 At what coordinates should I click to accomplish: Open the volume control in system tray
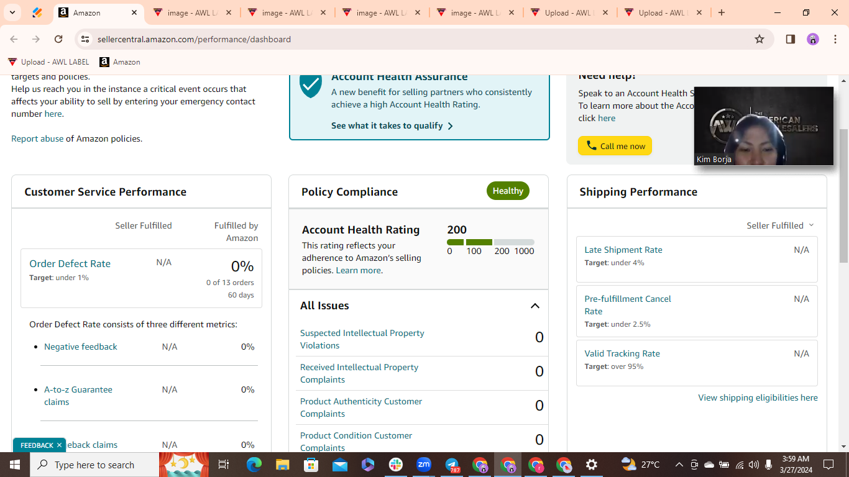coord(754,465)
